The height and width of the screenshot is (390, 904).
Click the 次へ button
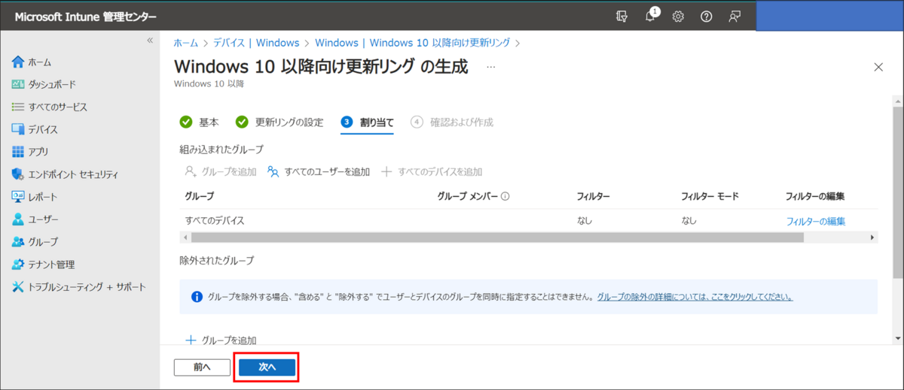tap(267, 367)
